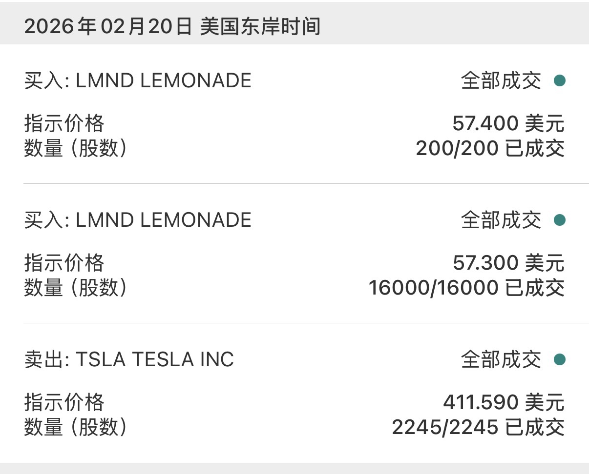Tap 数量 (股数) label of the 200-share order
This screenshot has width=589, height=474.
(76, 148)
